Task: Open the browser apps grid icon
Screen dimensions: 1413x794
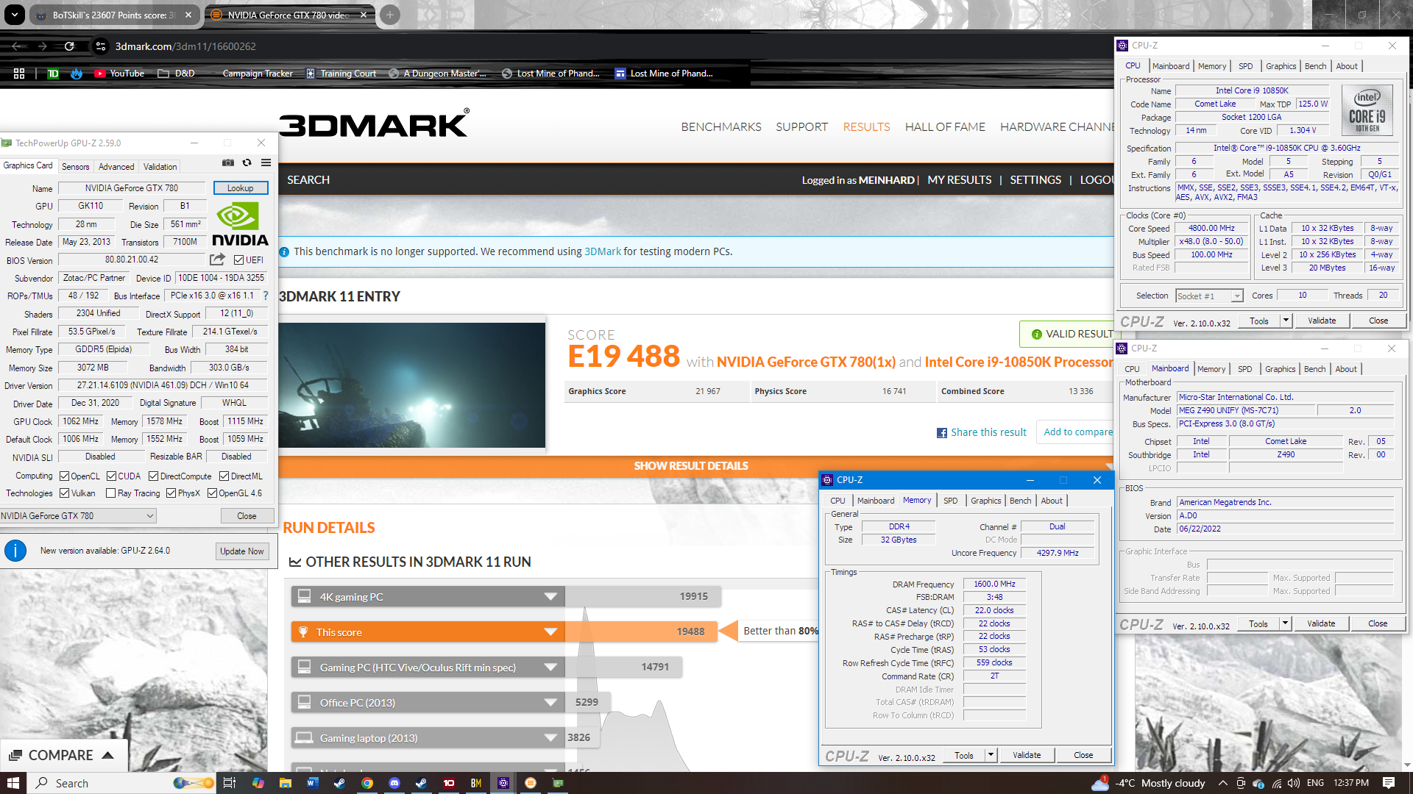Action: (x=19, y=74)
